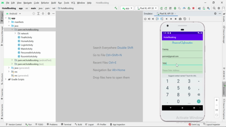
Task: Open IDE settings gear in main toolbar
Action: tap(219, 8)
